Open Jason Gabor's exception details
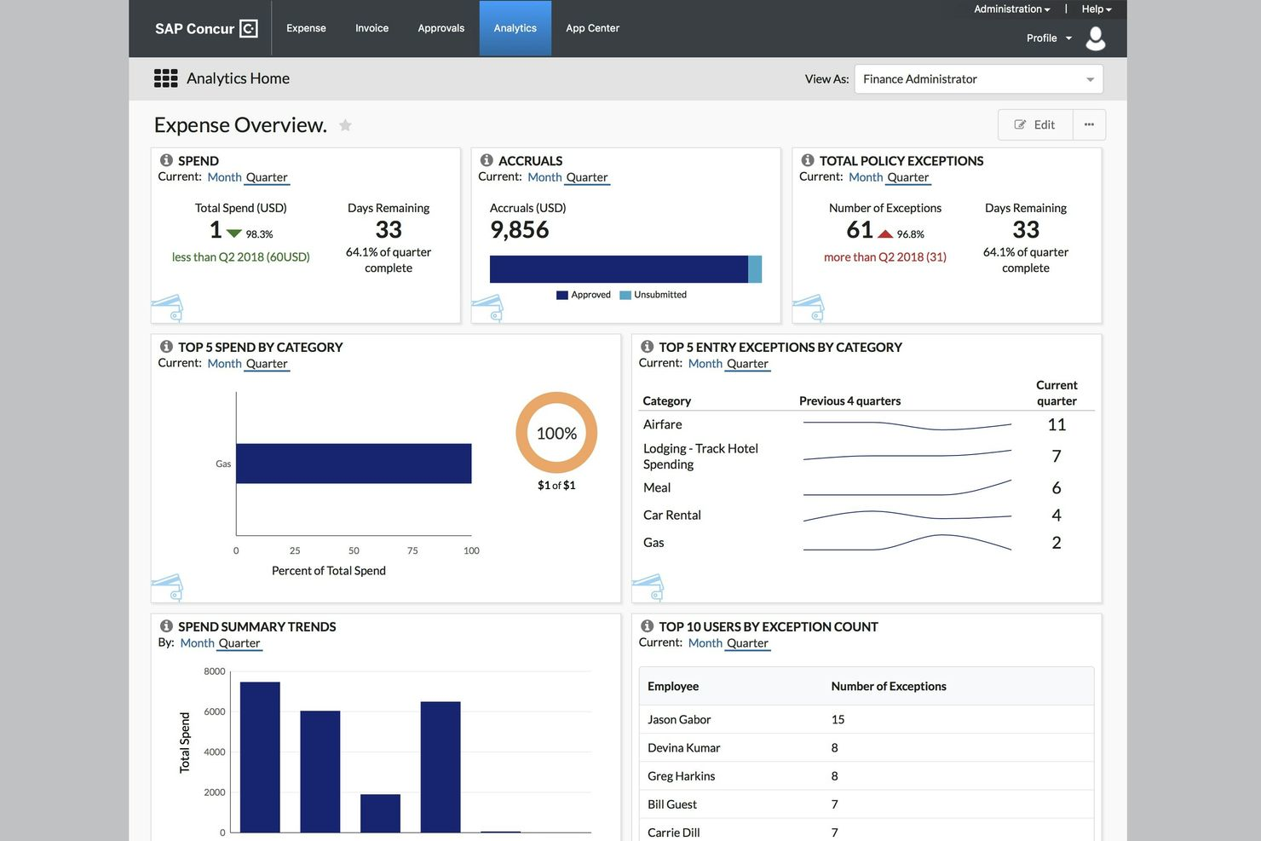Image resolution: width=1261 pixels, height=841 pixels. pos(679,718)
